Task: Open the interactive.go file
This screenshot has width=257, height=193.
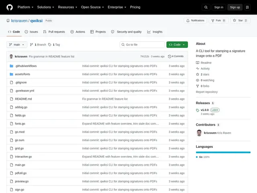Action: click(x=23, y=157)
